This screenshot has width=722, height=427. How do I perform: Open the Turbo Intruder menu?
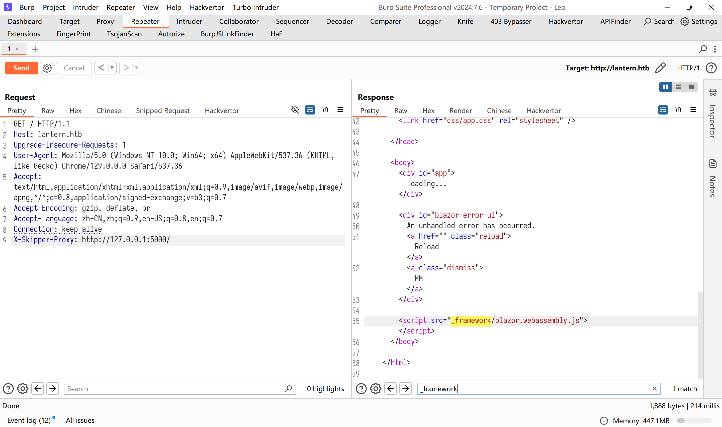pyautogui.click(x=255, y=7)
